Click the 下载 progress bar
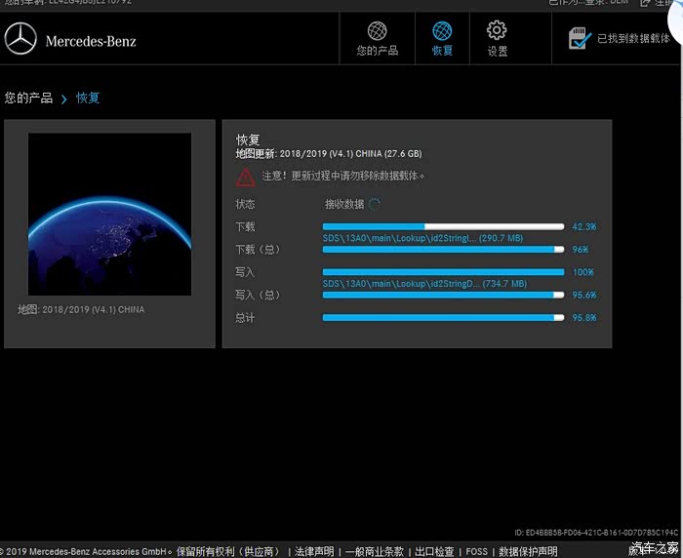Screen dimensions: 683x558 443,226
